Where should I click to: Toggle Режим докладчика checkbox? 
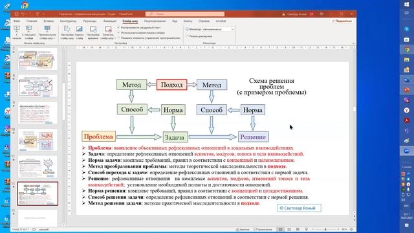(x=188, y=36)
